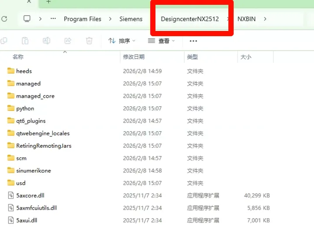Click the paste clipboard icon

25,41
